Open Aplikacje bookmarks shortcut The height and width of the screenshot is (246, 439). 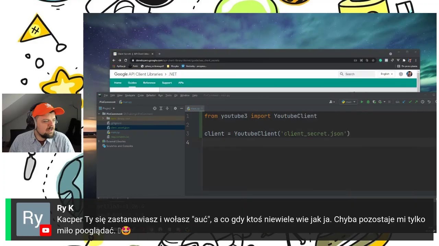click(x=119, y=66)
